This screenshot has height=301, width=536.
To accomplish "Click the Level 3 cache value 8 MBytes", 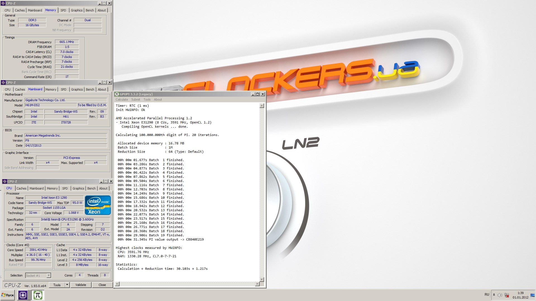I will [82, 265].
